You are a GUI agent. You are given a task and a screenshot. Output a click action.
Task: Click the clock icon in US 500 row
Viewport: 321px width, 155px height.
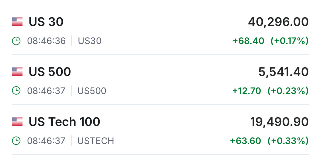coord(16,91)
